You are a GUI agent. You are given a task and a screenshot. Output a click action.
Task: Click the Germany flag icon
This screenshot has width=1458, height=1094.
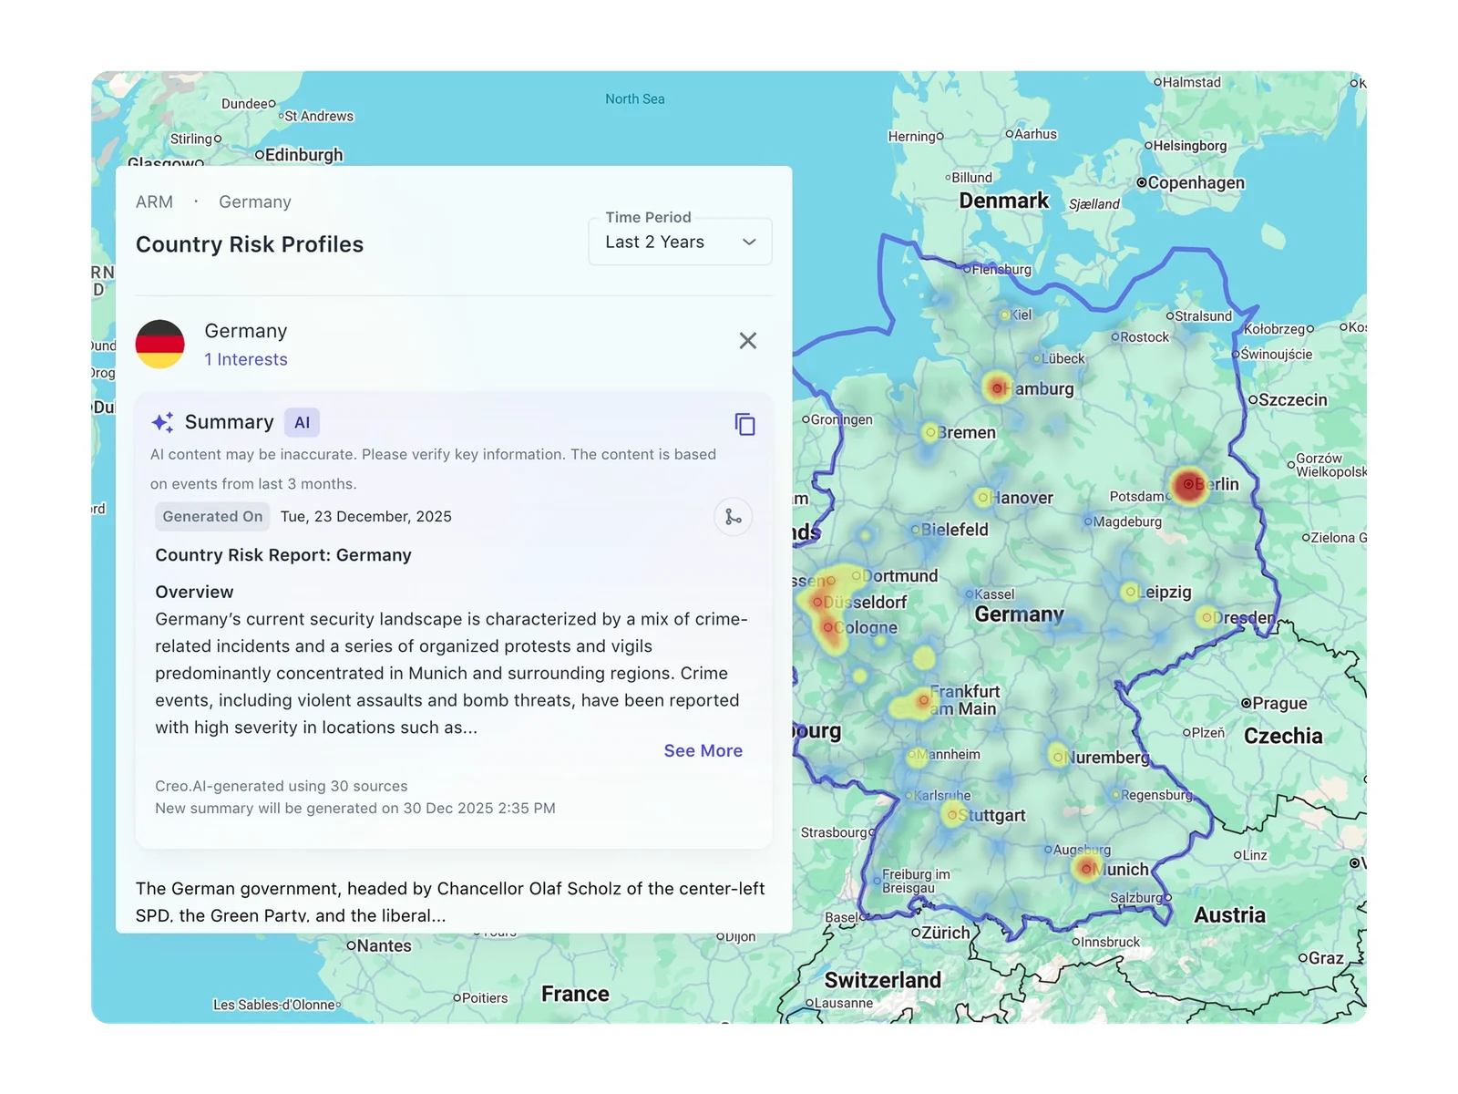pos(160,344)
